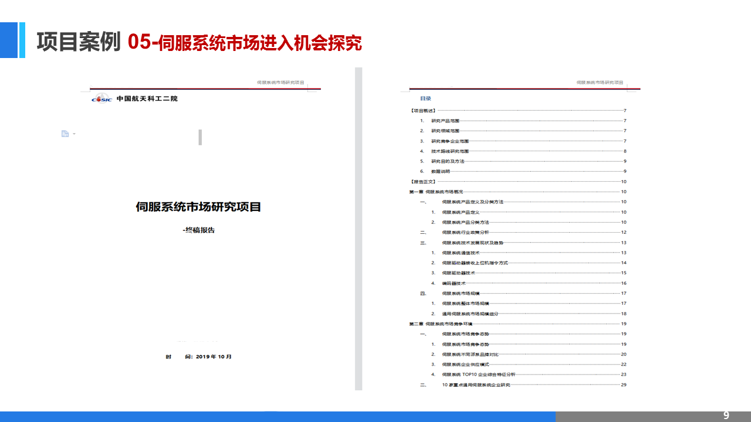The height and width of the screenshot is (422, 751).
Task: Select the slide title 项目案例
Action: (78, 42)
